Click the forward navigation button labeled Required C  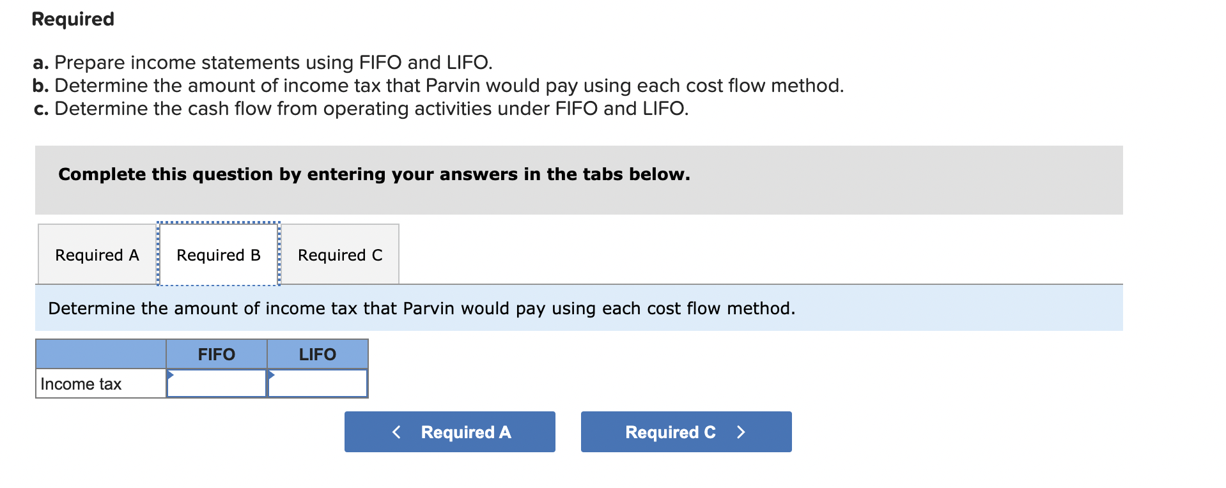[685, 431]
